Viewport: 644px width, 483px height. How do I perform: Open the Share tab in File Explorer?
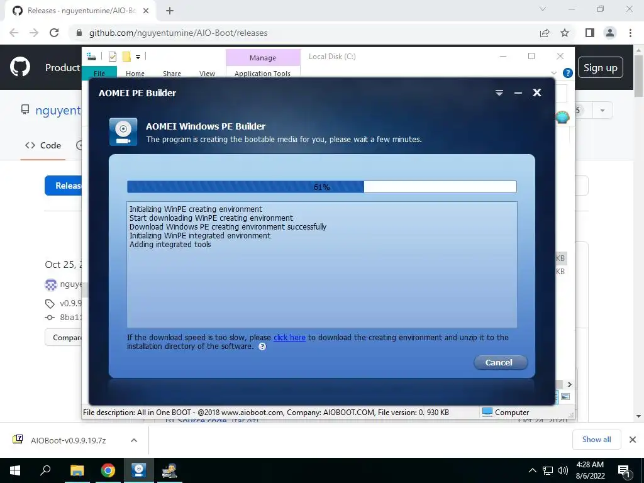coord(172,73)
